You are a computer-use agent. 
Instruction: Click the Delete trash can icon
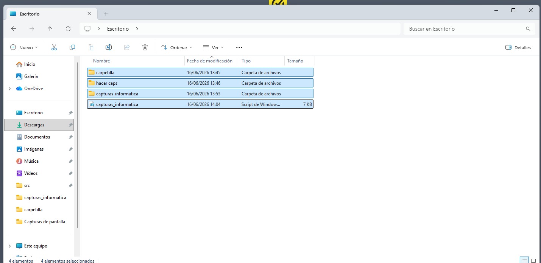(145, 47)
